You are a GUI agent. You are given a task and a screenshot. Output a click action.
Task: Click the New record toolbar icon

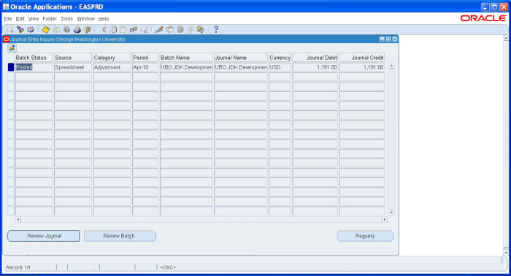point(9,30)
